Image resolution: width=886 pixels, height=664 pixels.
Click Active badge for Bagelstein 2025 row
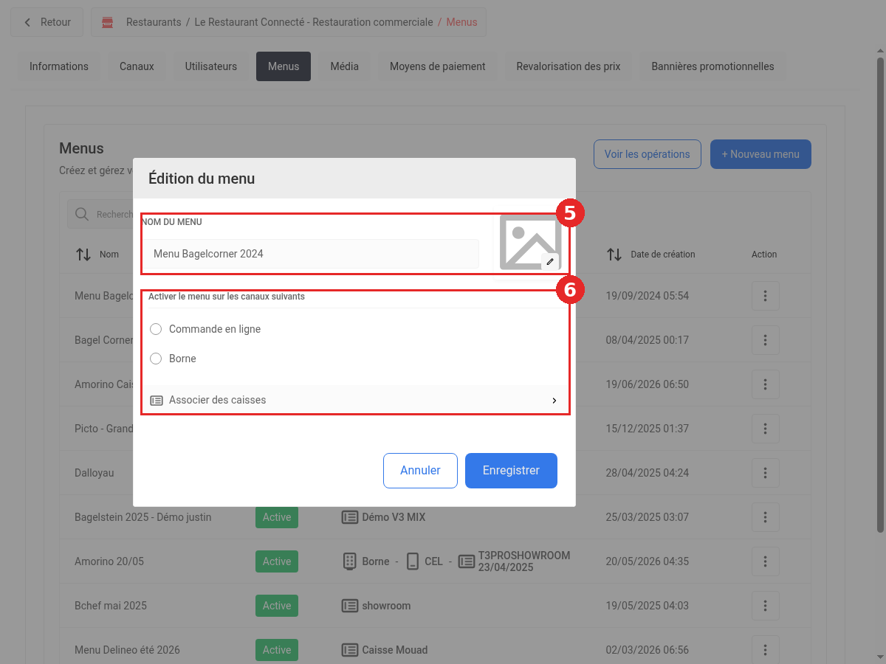coord(277,517)
